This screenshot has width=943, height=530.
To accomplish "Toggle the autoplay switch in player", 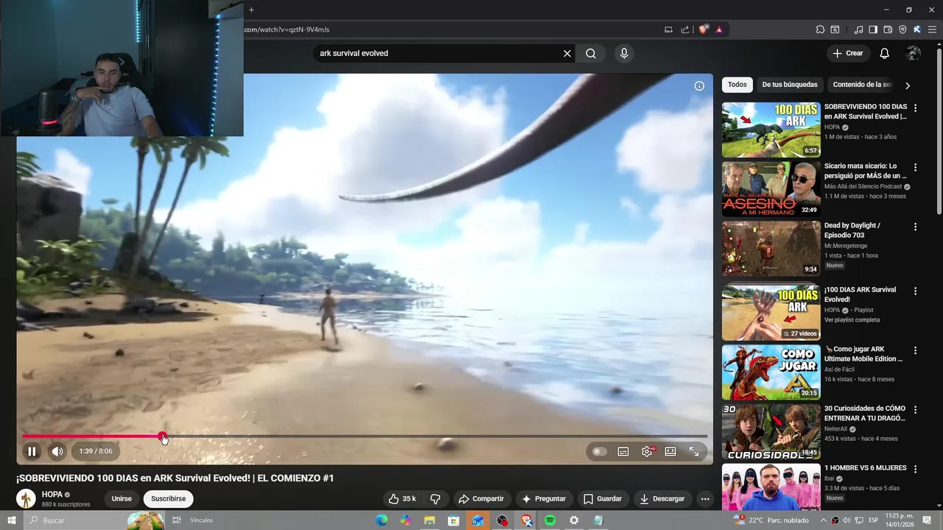I will [600, 451].
